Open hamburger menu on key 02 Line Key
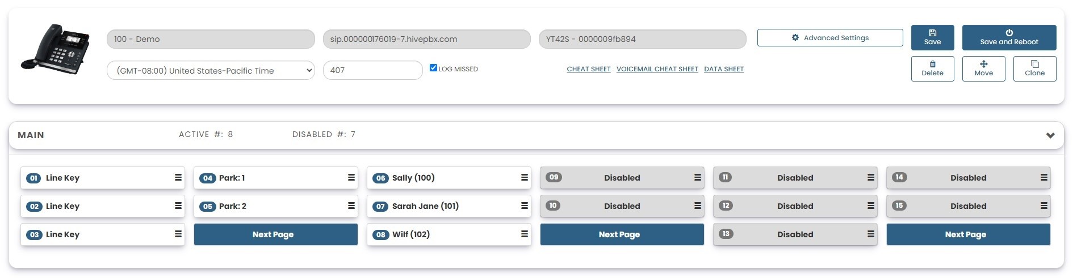 (x=178, y=206)
